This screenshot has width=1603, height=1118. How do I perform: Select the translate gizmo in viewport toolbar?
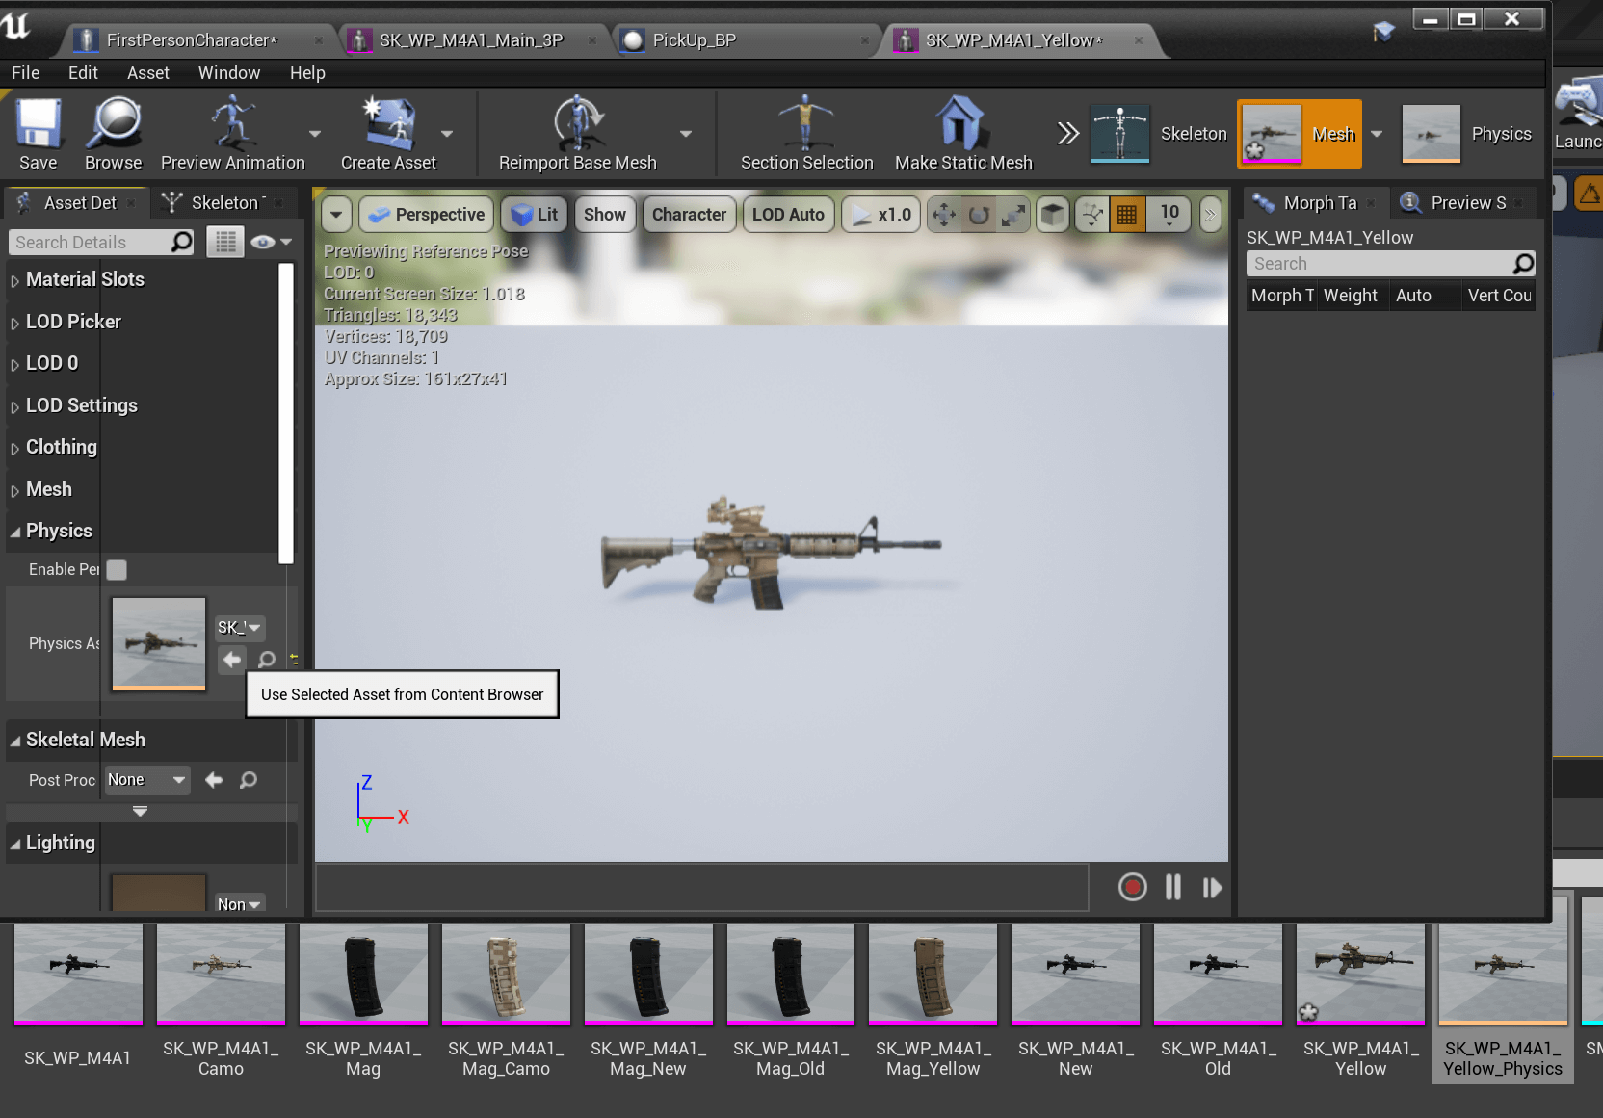pos(944,215)
